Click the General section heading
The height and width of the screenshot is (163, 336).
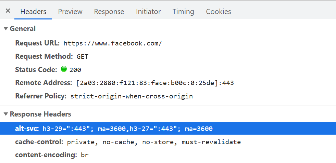23,29
